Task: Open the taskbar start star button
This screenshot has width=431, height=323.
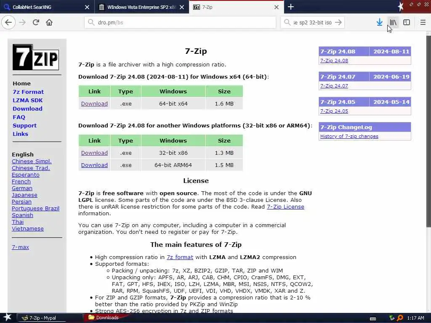Action: point(7,318)
